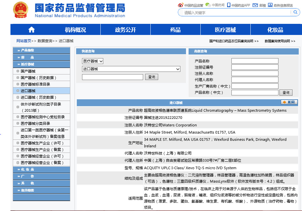Open the 中国药监APP mobile icon link
Viewport: 302px width, 211px height.
(x=229, y=5)
